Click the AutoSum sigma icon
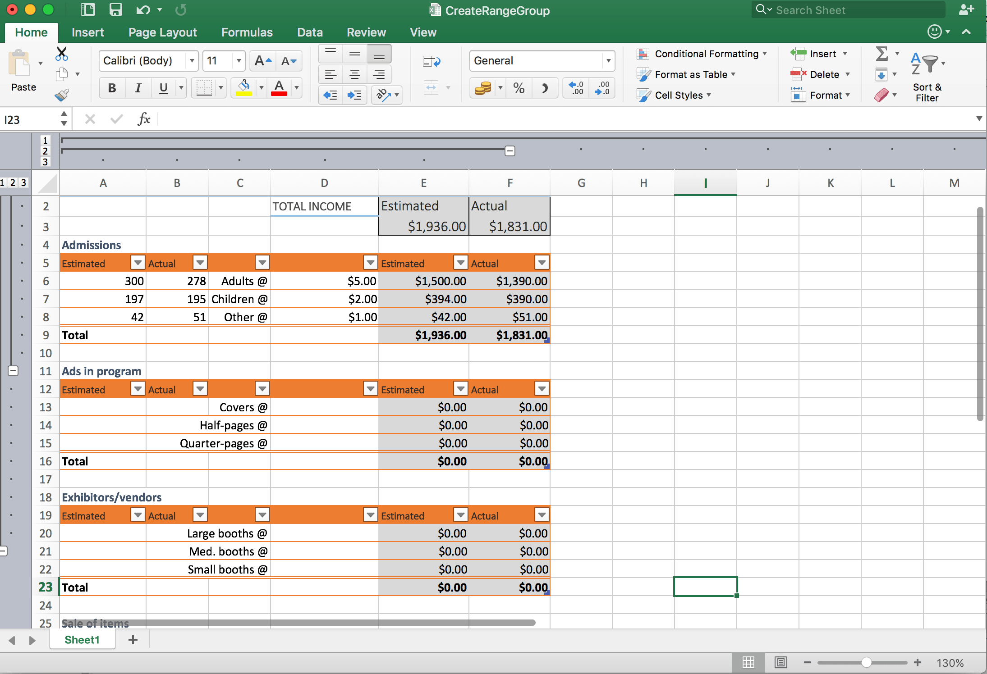Image resolution: width=987 pixels, height=674 pixels. pos(882,54)
